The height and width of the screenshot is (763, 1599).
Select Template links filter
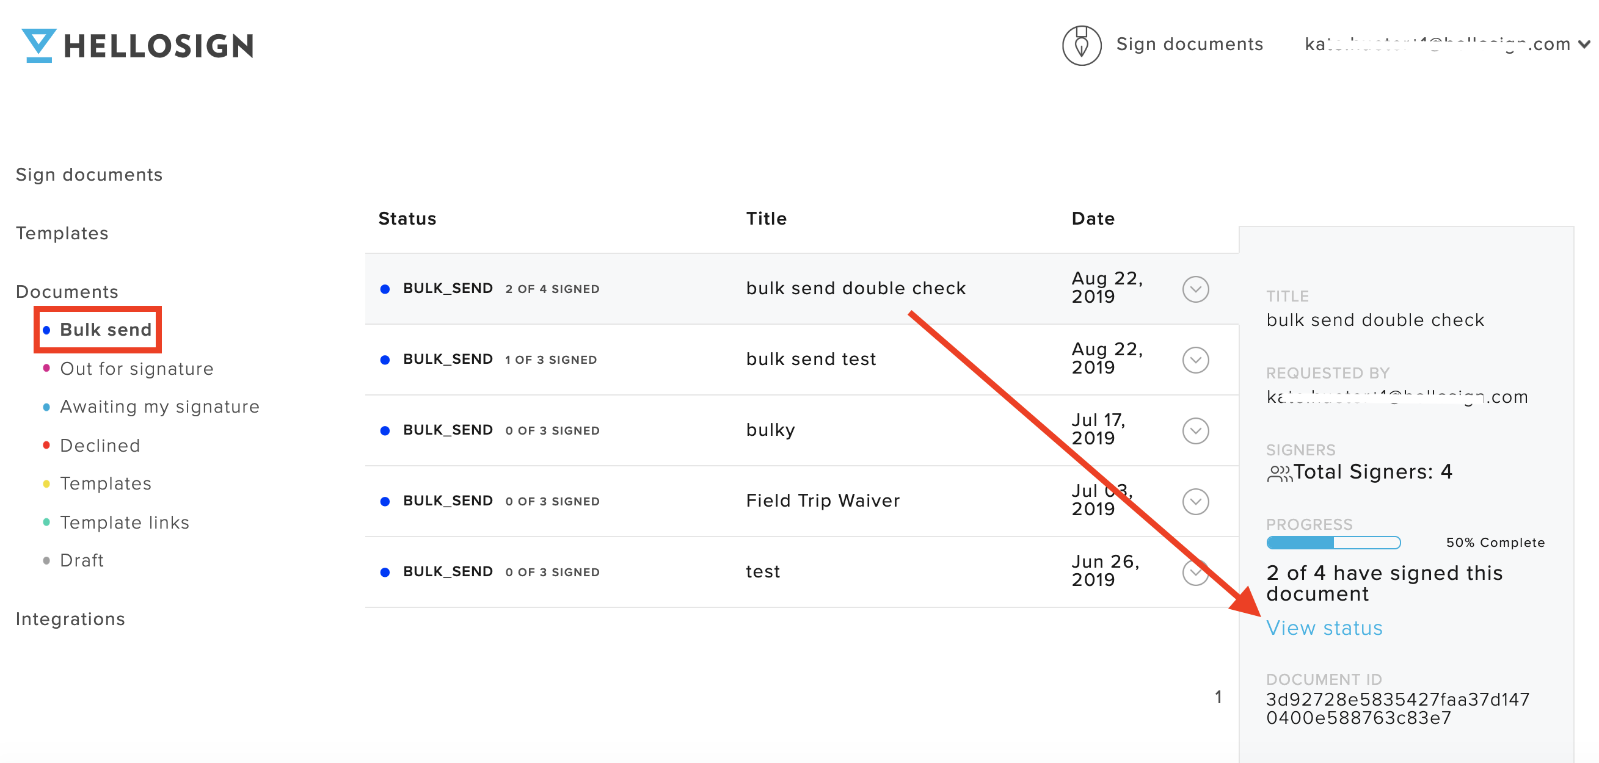116,523
